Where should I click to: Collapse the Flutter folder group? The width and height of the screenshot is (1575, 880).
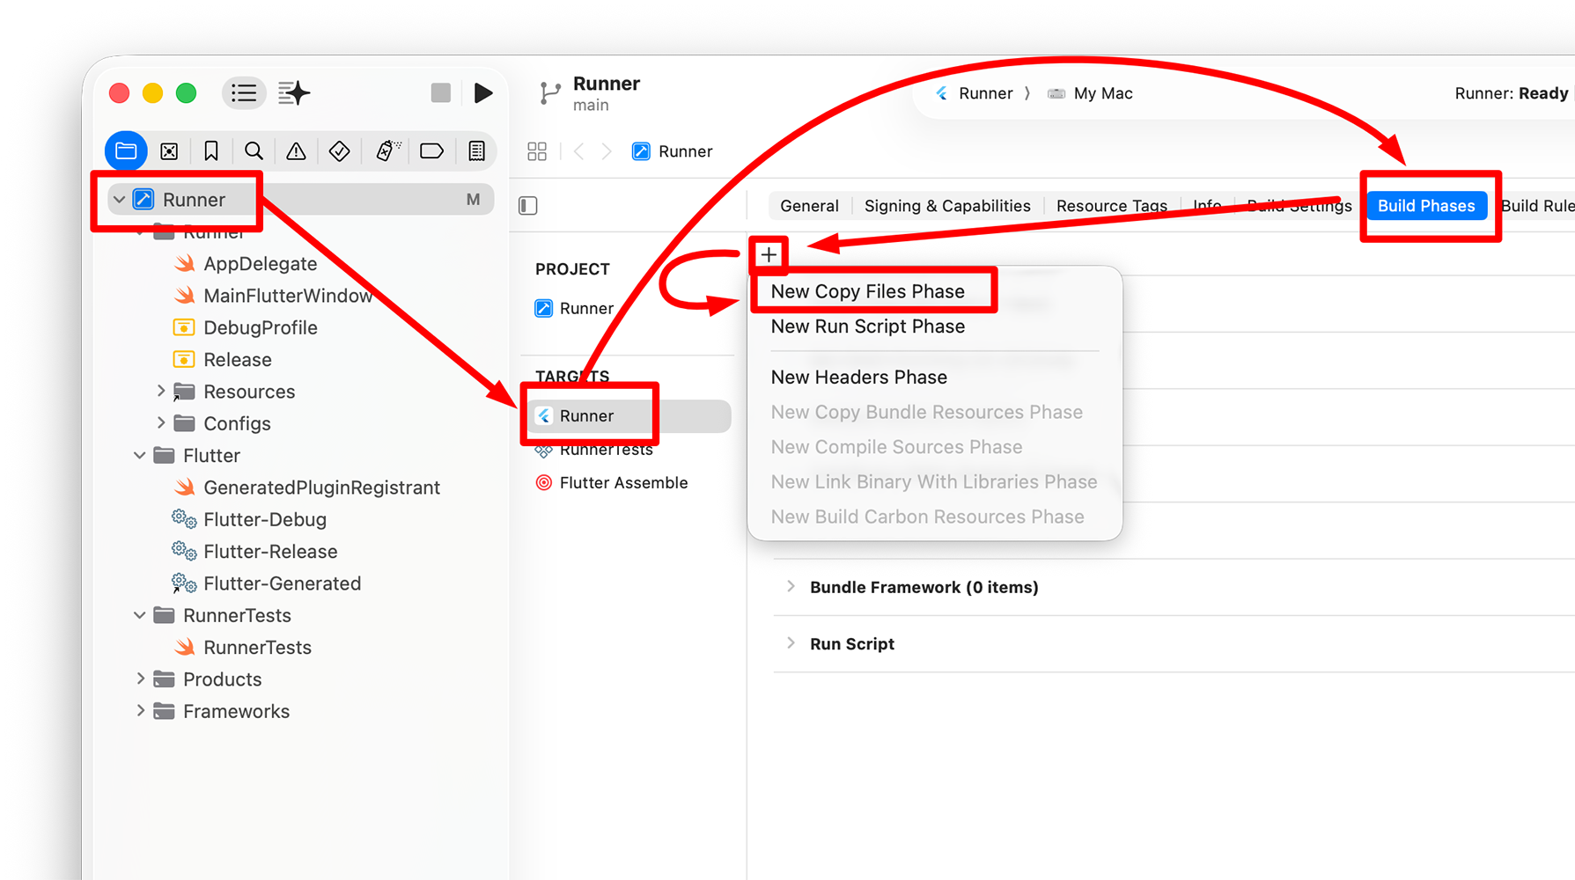140,455
